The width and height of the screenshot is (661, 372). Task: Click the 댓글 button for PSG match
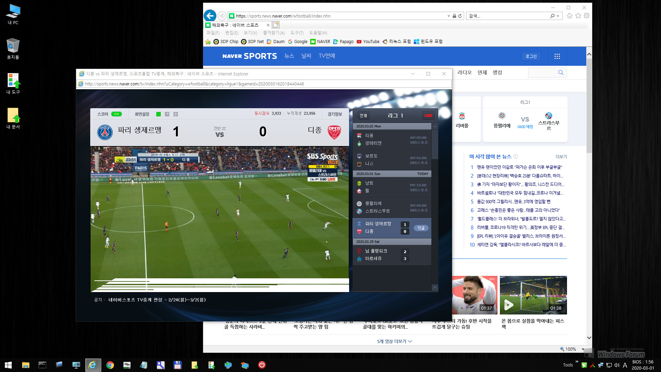(421, 228)
